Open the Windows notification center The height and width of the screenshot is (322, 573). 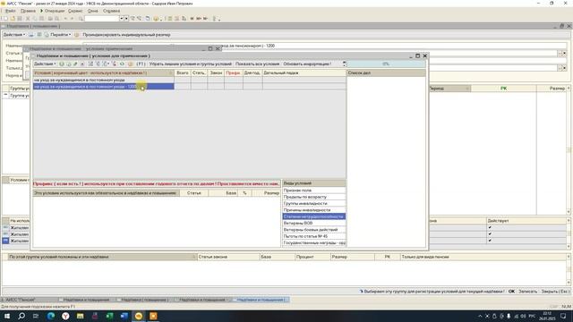tap(563, 316)
